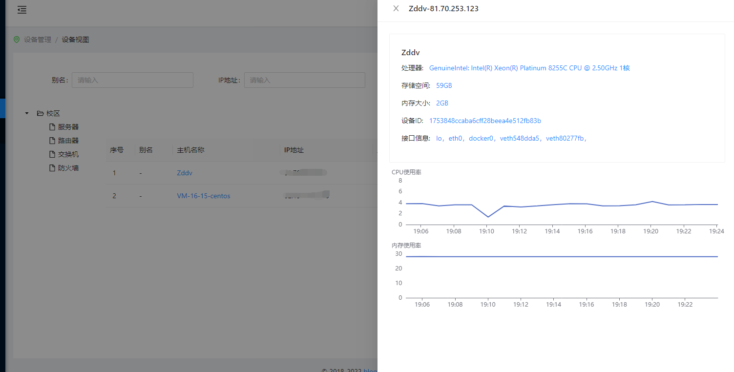Open the 设备管理 breadcrumb

point(38,40)
